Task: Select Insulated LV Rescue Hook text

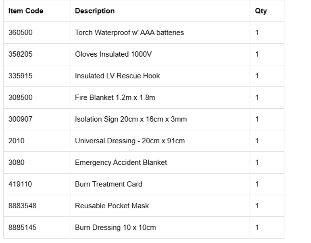Action: pyautogui.click(x=117, y=76)
